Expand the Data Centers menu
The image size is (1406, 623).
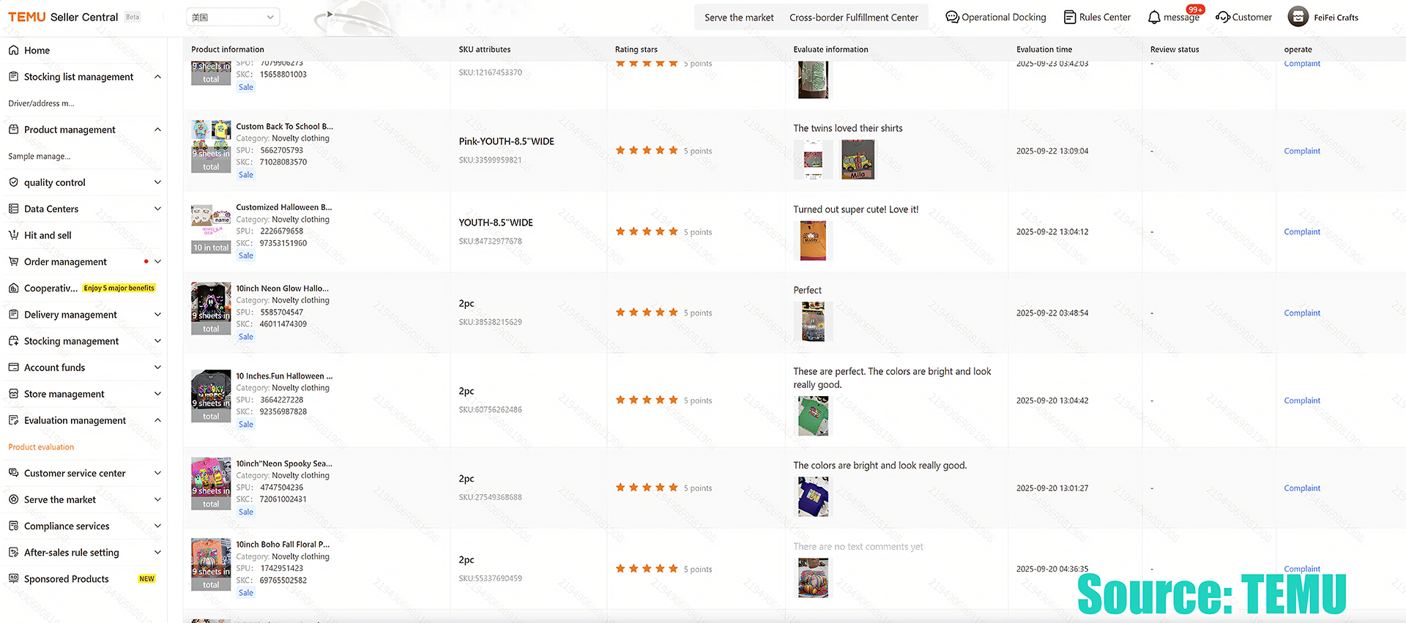tap(157, 209)
